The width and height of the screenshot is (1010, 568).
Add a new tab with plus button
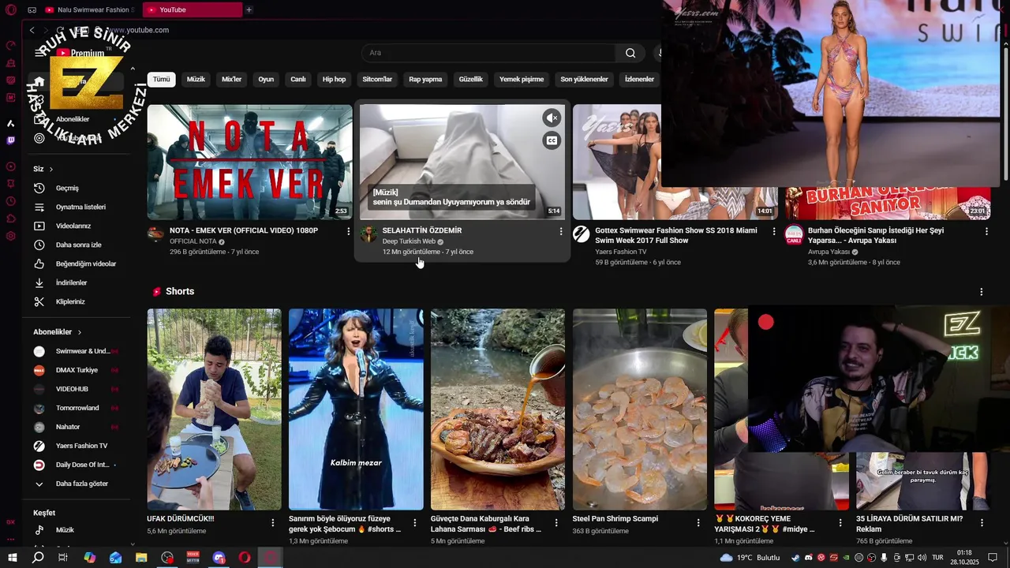tap(249, 9)
